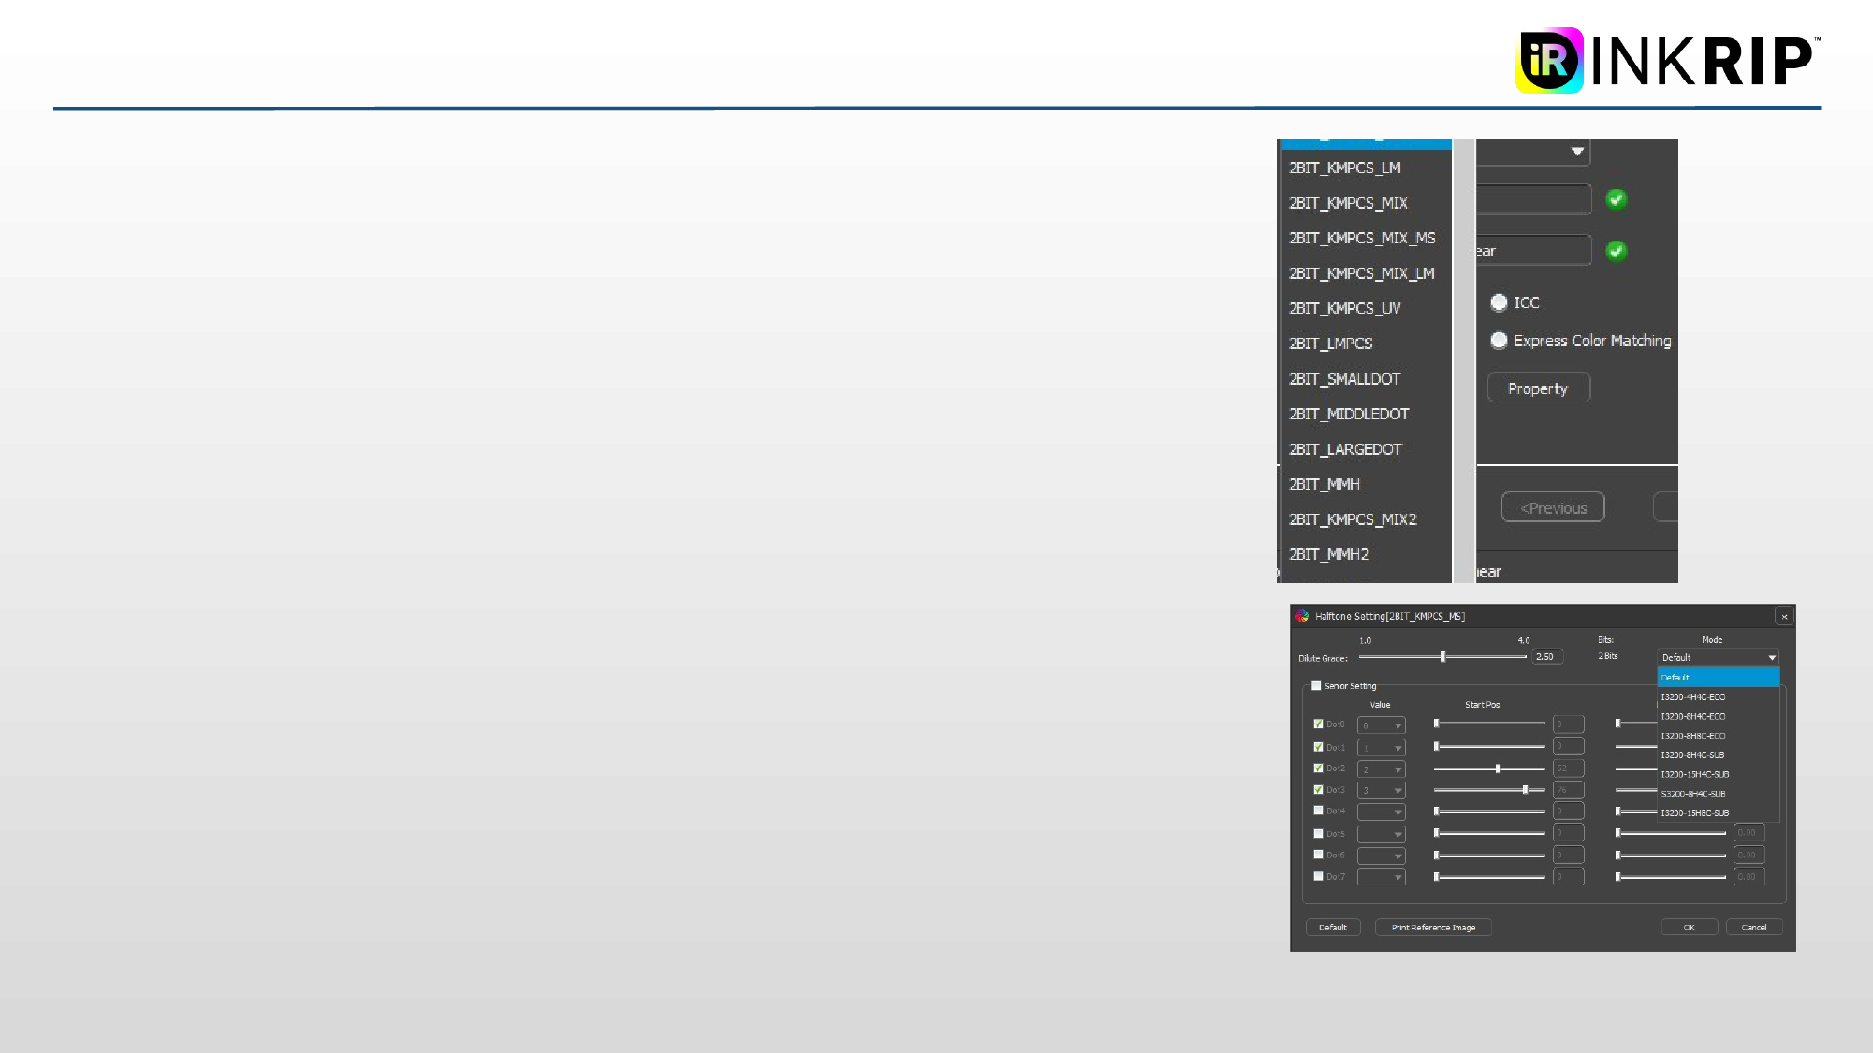Click the InkRIP logo icon
The height and width of the screenshot is (1053, 1873).
(1549, 60)
